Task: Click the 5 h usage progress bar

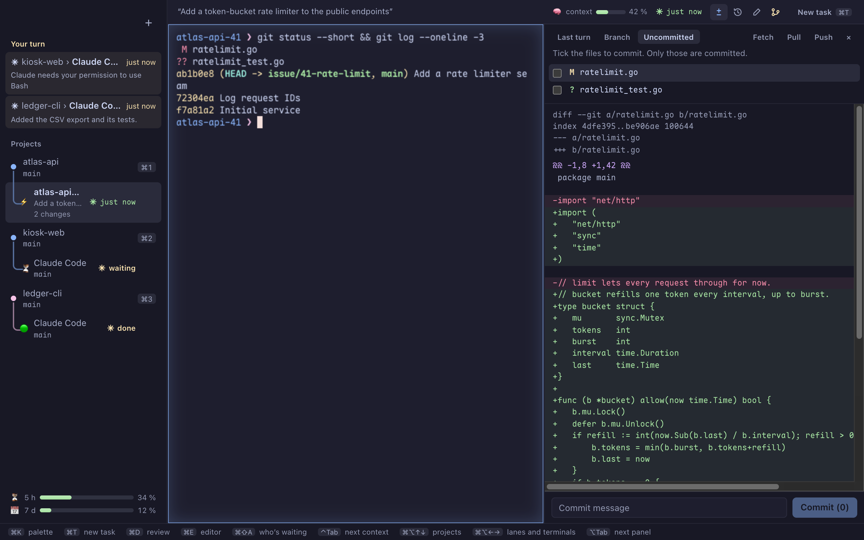Action: click(x=86, y=497)
